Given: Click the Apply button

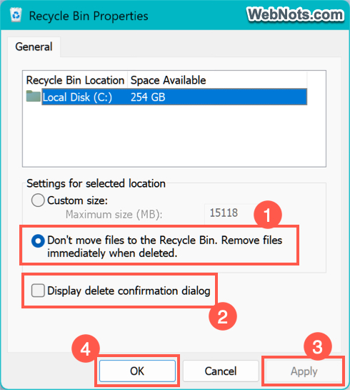Looking at the screenshot, I should (304, 371).
